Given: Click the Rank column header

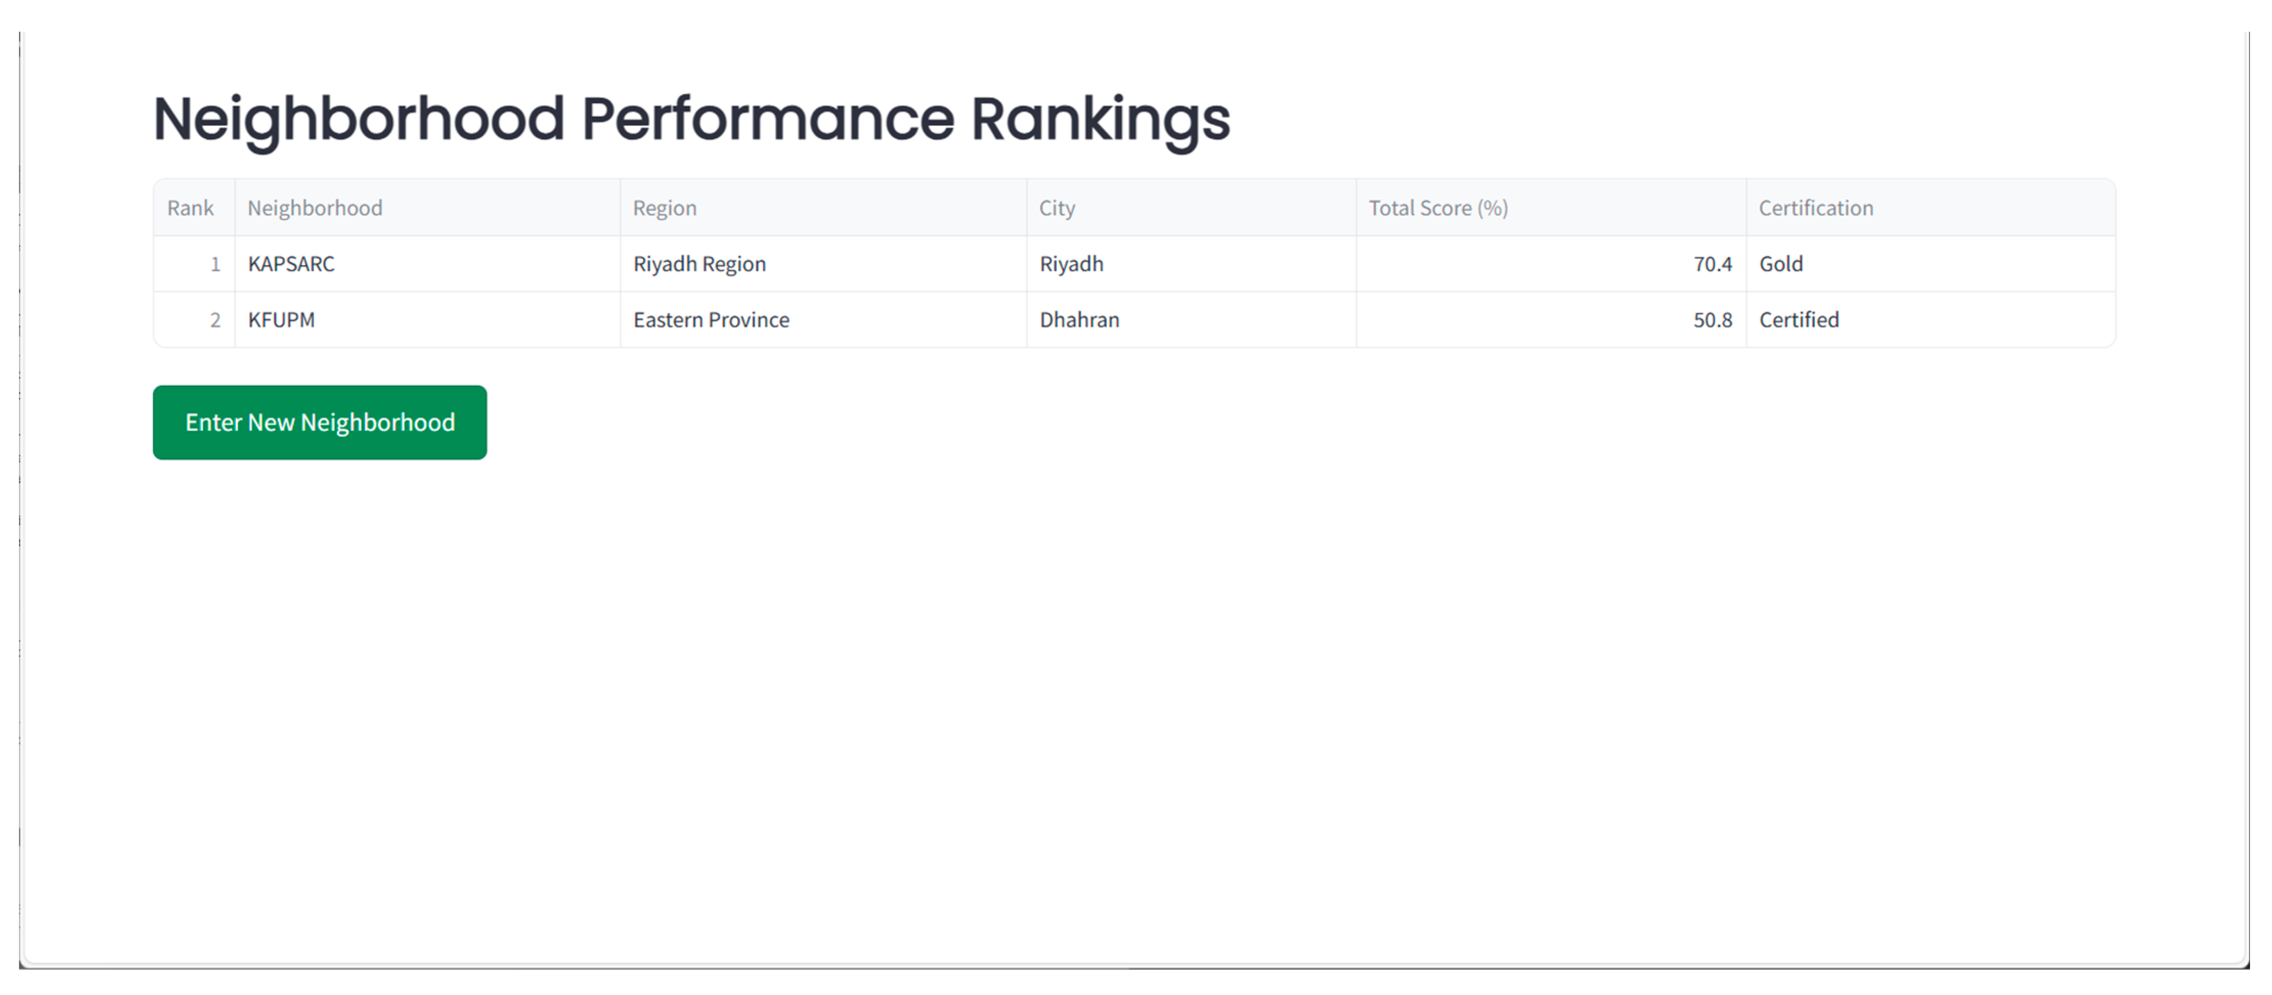Looking at the screenshot, I should click(190, 208).
